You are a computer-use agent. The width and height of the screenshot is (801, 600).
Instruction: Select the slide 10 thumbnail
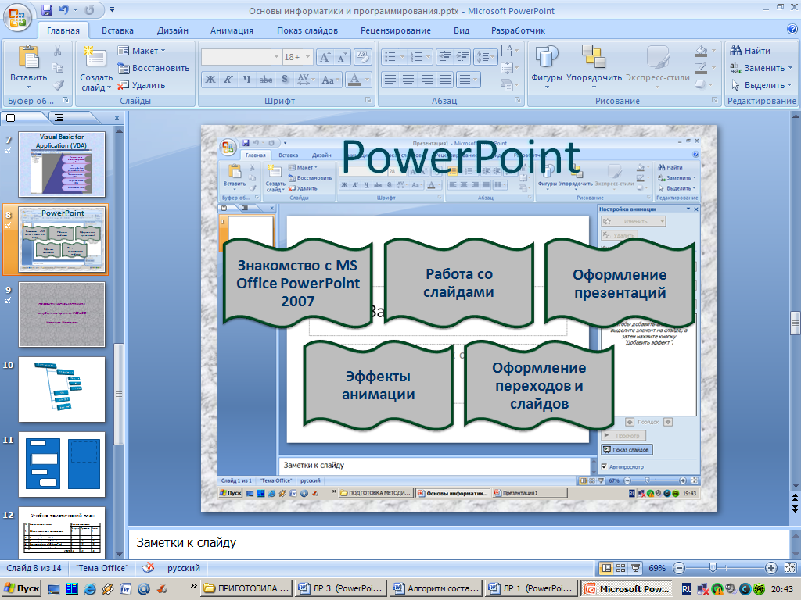point(62,389)
